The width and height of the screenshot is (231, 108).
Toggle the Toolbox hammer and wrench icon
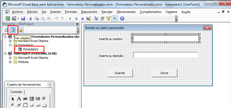click(x=114, y=18)
